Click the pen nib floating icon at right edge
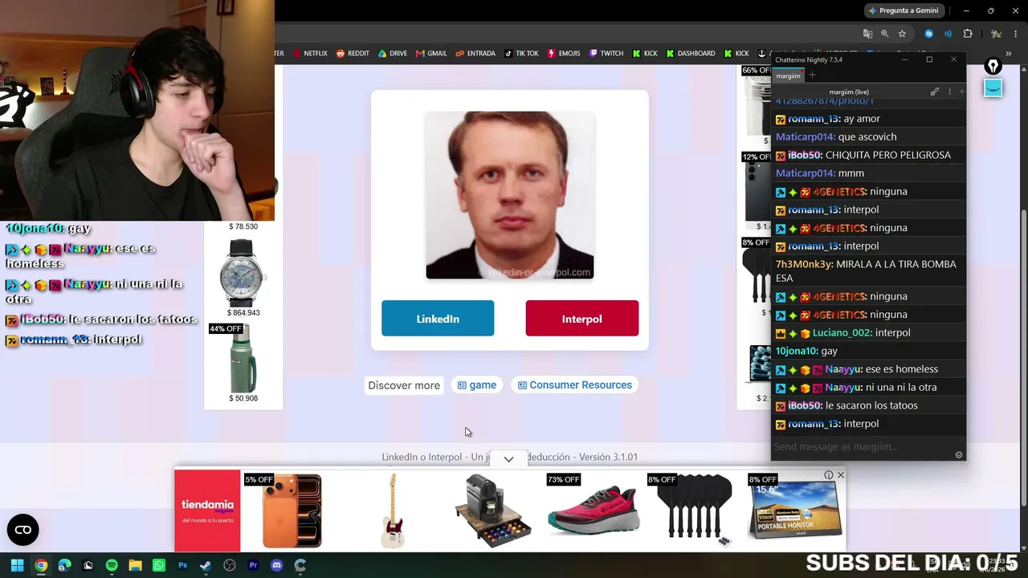 [993, 66]
